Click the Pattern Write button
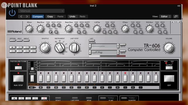This screenshot has height=105, width=188. click(x=123, y=44)
